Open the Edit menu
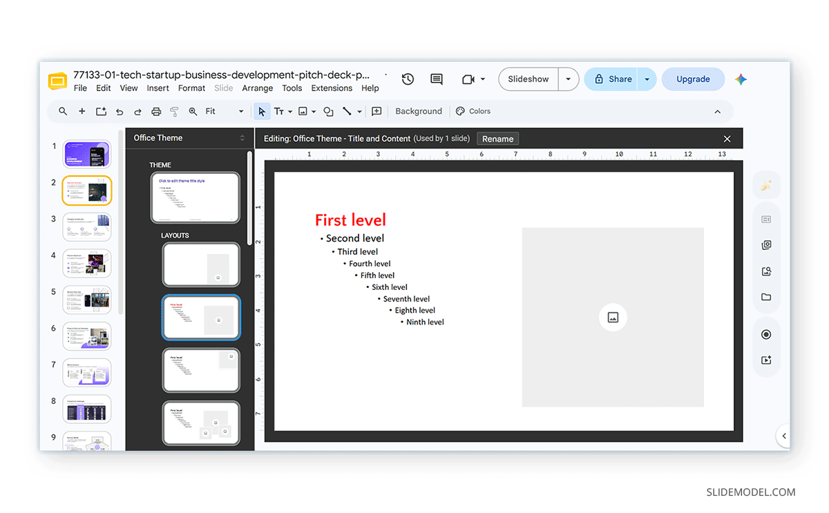This screenshot has height=513, width=829. [x=104, y=88]
